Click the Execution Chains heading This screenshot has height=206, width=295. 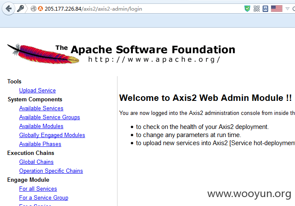tap(31, 153)
